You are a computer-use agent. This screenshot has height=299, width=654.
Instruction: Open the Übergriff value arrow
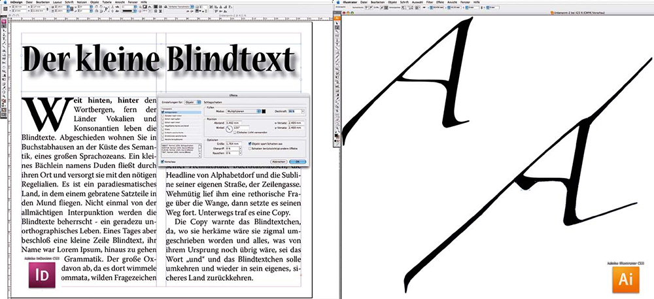coord(240,149)
